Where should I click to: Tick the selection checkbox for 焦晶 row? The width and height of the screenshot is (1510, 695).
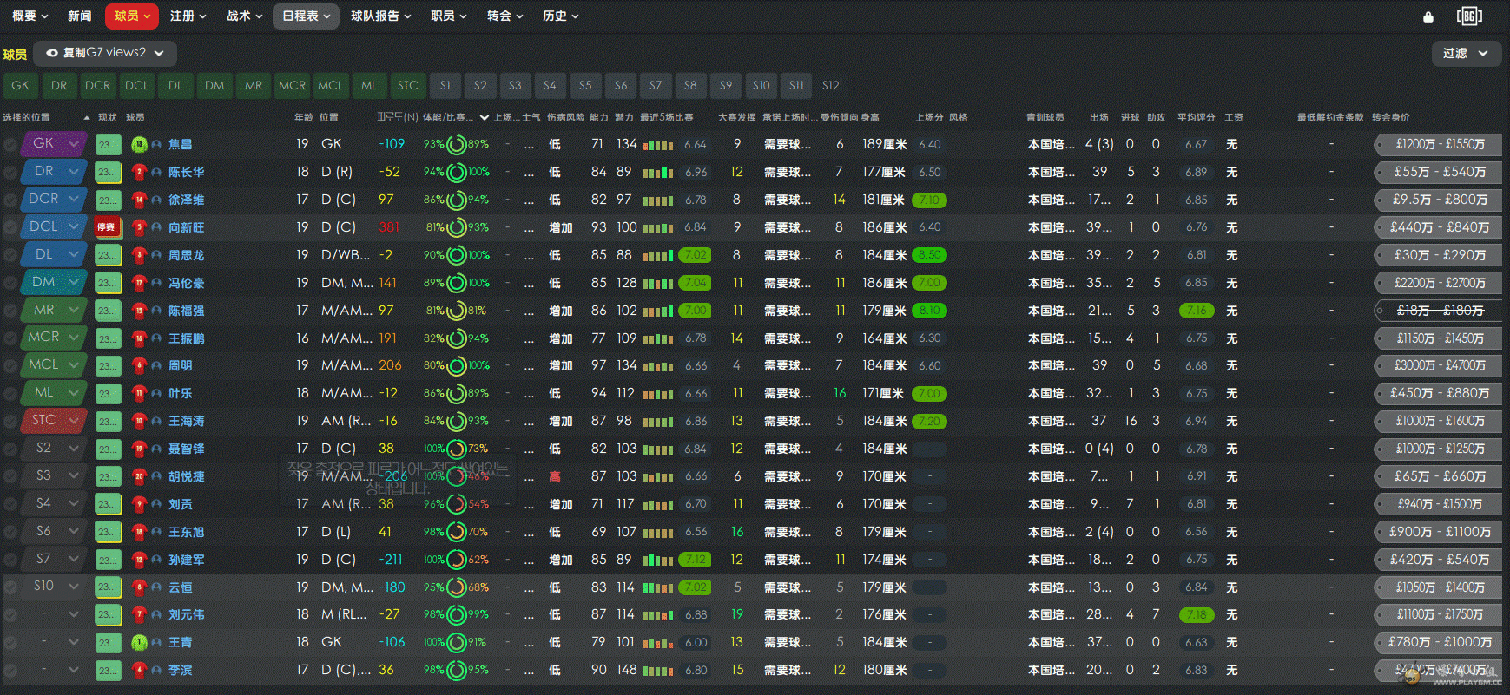click(10, 145)
